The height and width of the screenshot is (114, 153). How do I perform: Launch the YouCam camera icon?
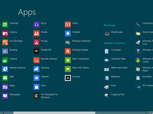(x=68, y=78)
